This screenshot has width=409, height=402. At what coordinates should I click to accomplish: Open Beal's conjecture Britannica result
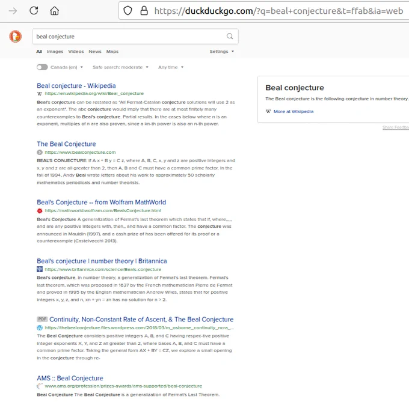(102, 261)
